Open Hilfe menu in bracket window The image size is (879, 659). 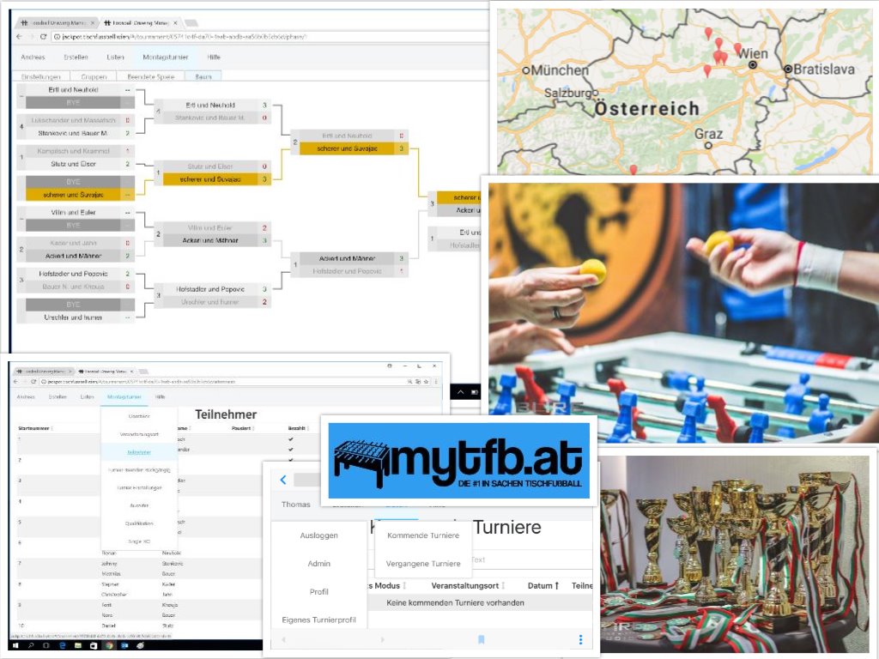[214, 57]
